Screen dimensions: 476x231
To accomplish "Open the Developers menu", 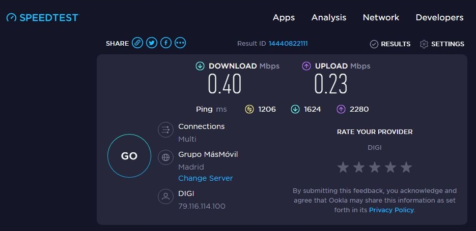I will [x=439, y=18].
